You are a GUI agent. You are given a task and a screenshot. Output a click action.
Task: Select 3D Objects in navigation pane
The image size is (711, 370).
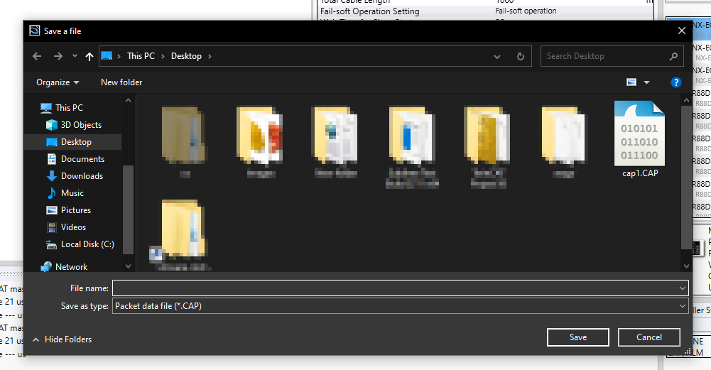(x=81, y=125)
